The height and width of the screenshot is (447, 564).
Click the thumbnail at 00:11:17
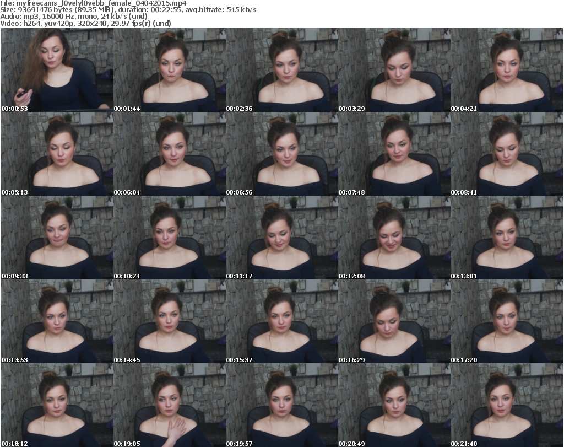281,238
